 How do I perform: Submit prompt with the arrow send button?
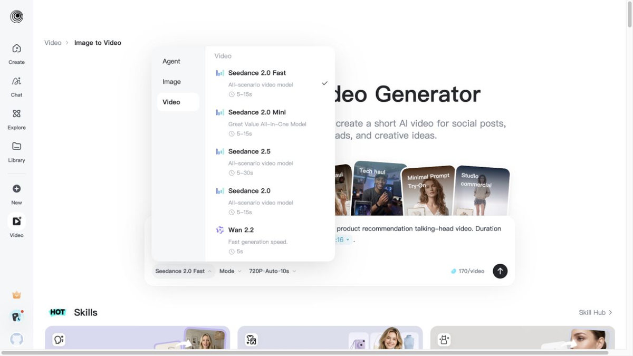coord(500,271)
